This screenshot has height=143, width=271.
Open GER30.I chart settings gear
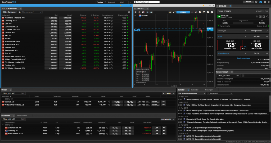(x=212, y=12)
